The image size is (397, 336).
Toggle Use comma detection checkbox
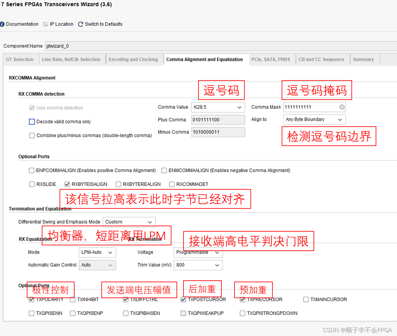coord(32,108)
